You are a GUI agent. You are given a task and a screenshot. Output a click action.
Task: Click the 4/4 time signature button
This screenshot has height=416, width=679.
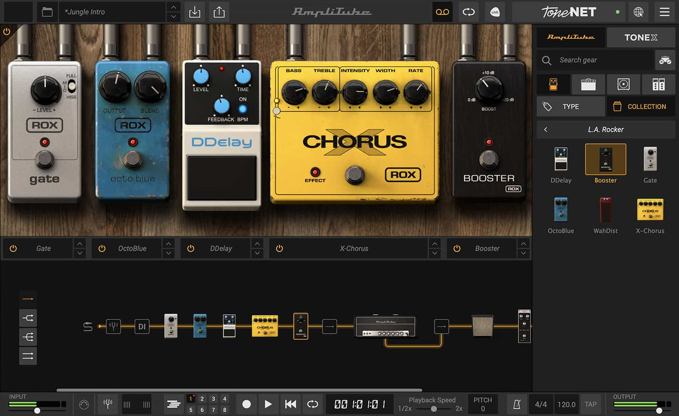(x=541, y=404)
